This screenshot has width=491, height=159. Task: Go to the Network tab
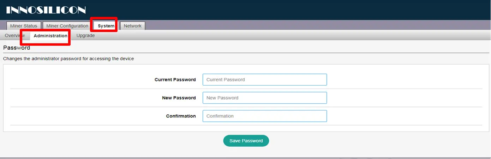point(132,26)
